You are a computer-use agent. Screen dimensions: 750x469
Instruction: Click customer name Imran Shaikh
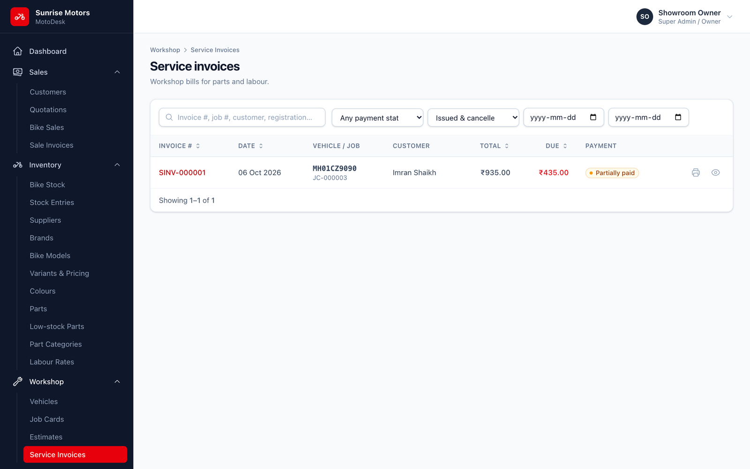pyautogui.click(x=414, y=173)
